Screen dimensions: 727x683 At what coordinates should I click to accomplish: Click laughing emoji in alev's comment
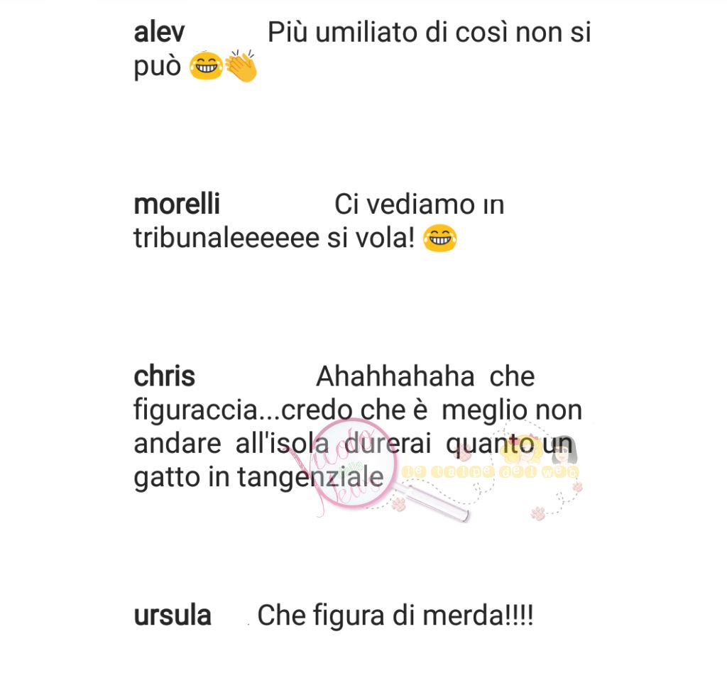tap(207, 66)
